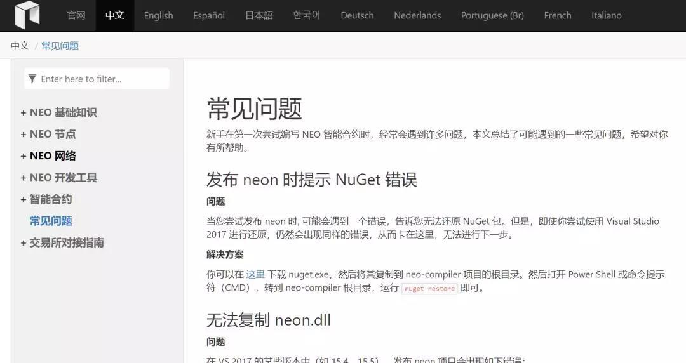Click the 常见问题 breadcrumb link
The image size is (686, 363).
pyautogui.click(x=60, y=46)
